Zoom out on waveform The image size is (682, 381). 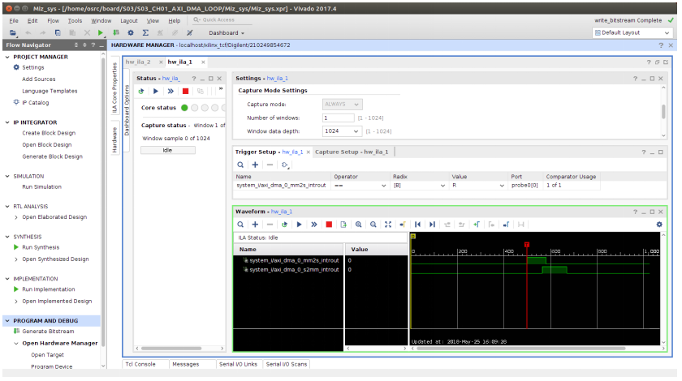373,225
